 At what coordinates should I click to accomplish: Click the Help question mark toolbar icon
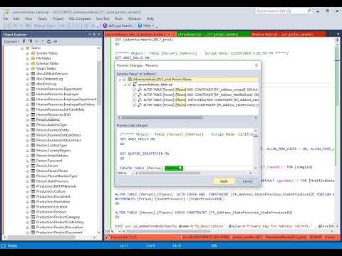pos(140,26)
